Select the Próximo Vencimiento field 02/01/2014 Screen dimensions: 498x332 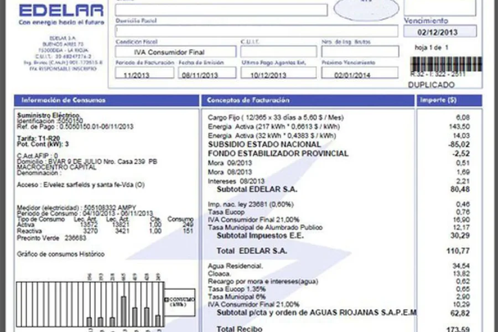pyautogui.click(x=360, y=74)
